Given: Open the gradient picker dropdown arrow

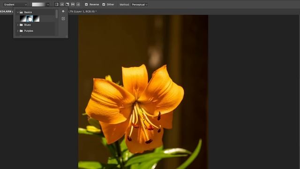Looking at the screenshot, I should (48, 5).
